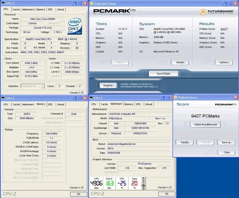Minimize the PCMark05 Basic window
239x198 pixels.
click(x=225, y=4)
